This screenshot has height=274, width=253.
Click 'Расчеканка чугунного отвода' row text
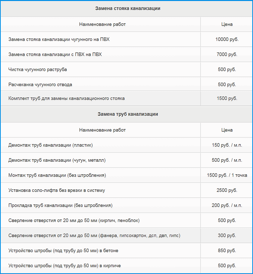coord(40,85)
